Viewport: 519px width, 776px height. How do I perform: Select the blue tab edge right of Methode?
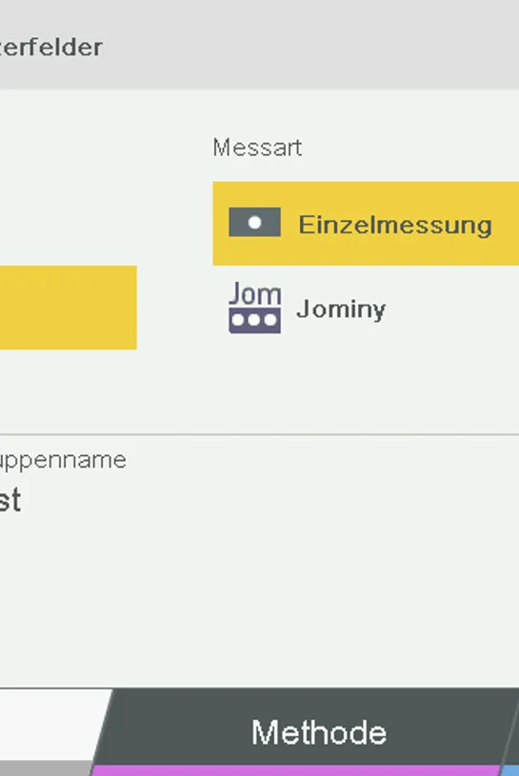[x=511, y=770]
